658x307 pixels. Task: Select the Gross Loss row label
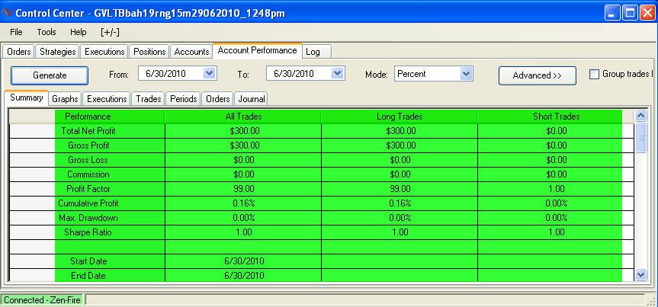[88, 160]
